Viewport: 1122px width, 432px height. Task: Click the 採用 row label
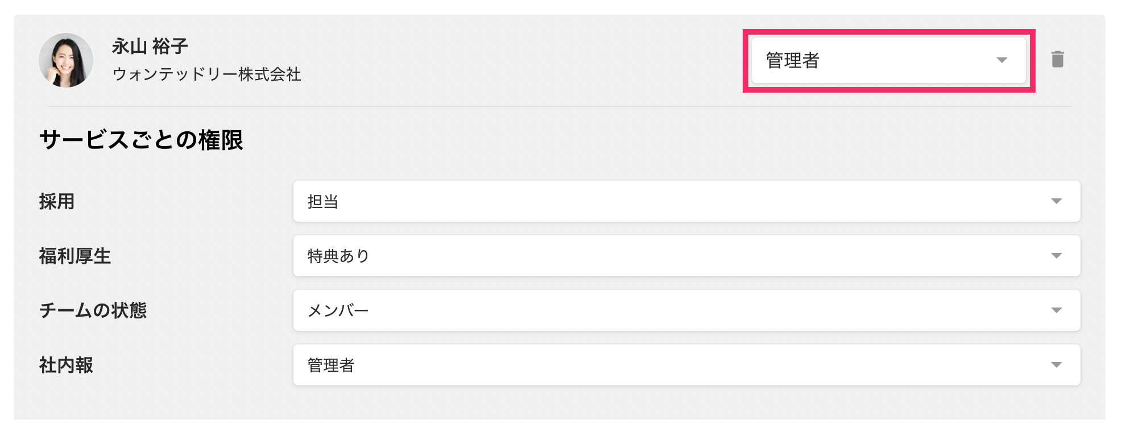(57, 201)
